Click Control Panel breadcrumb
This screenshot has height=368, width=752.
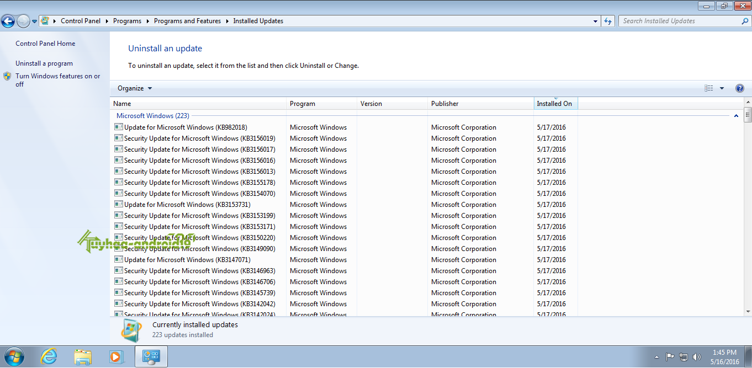tap(81, 21)
